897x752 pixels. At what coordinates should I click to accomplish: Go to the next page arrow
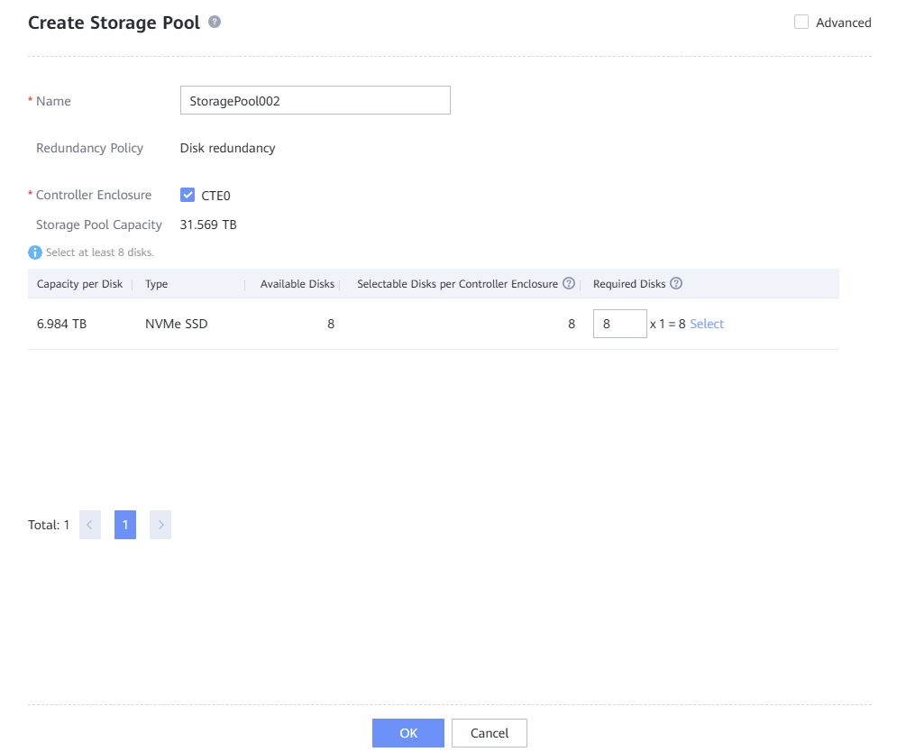click(160, 525)
